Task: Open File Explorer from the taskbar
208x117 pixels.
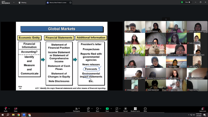Action: (13, 115)
